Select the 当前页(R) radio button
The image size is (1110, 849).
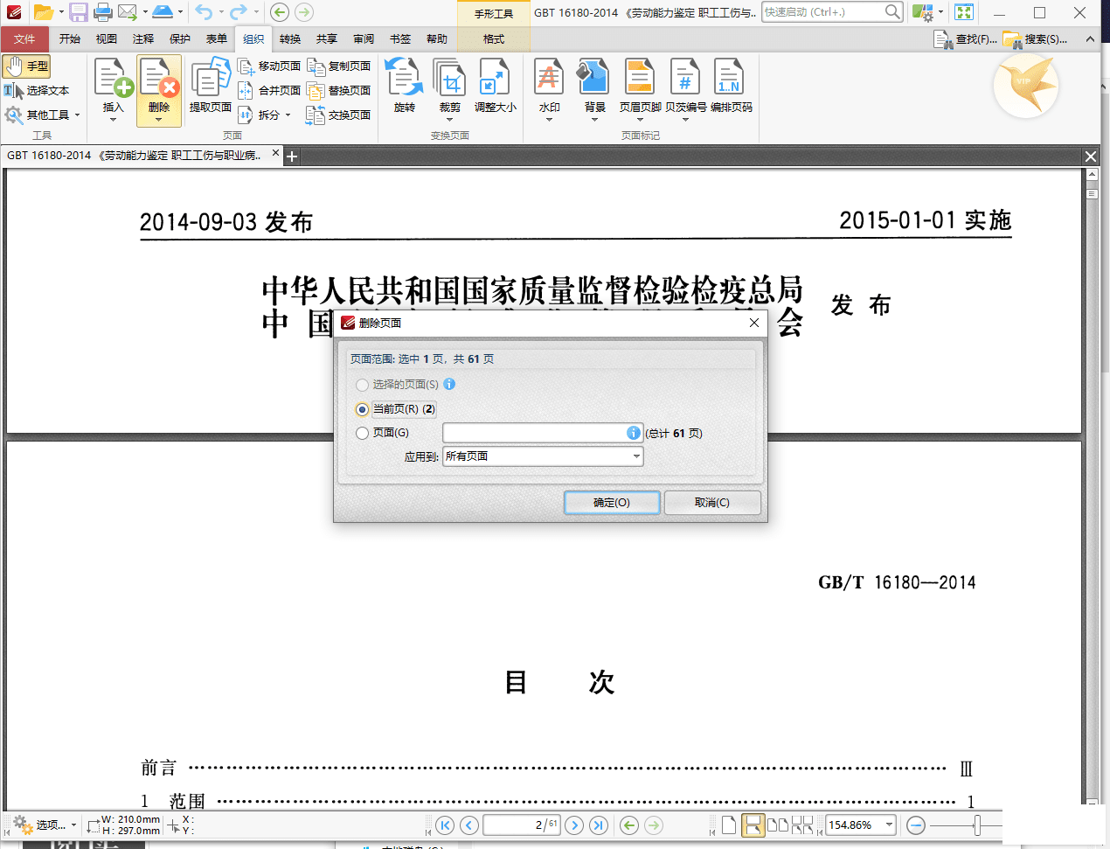[x=363, y=409]
